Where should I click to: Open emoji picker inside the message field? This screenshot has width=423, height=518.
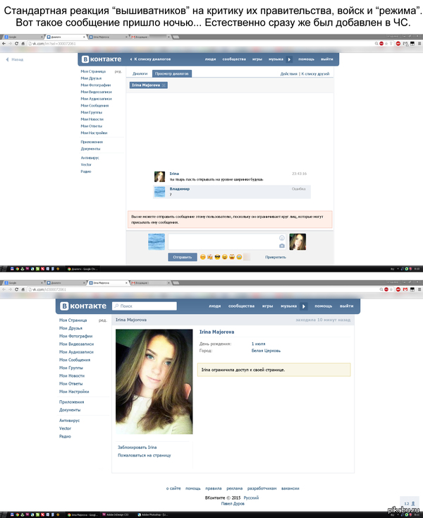[x=281, y=238]
